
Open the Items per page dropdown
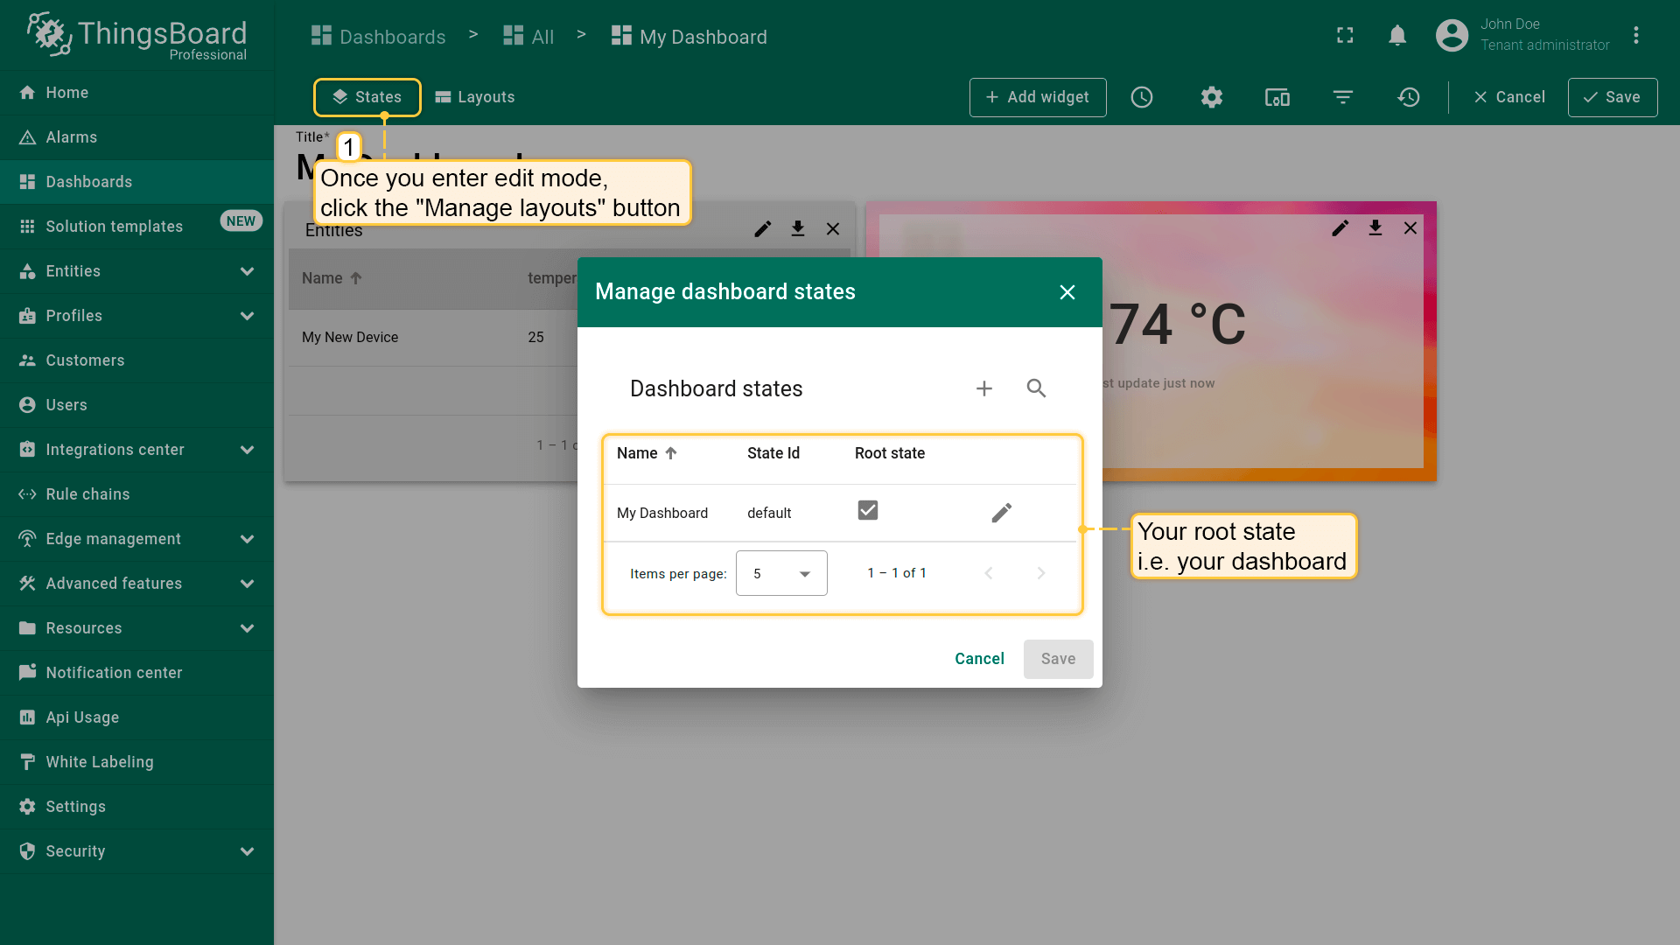point(781,573)
